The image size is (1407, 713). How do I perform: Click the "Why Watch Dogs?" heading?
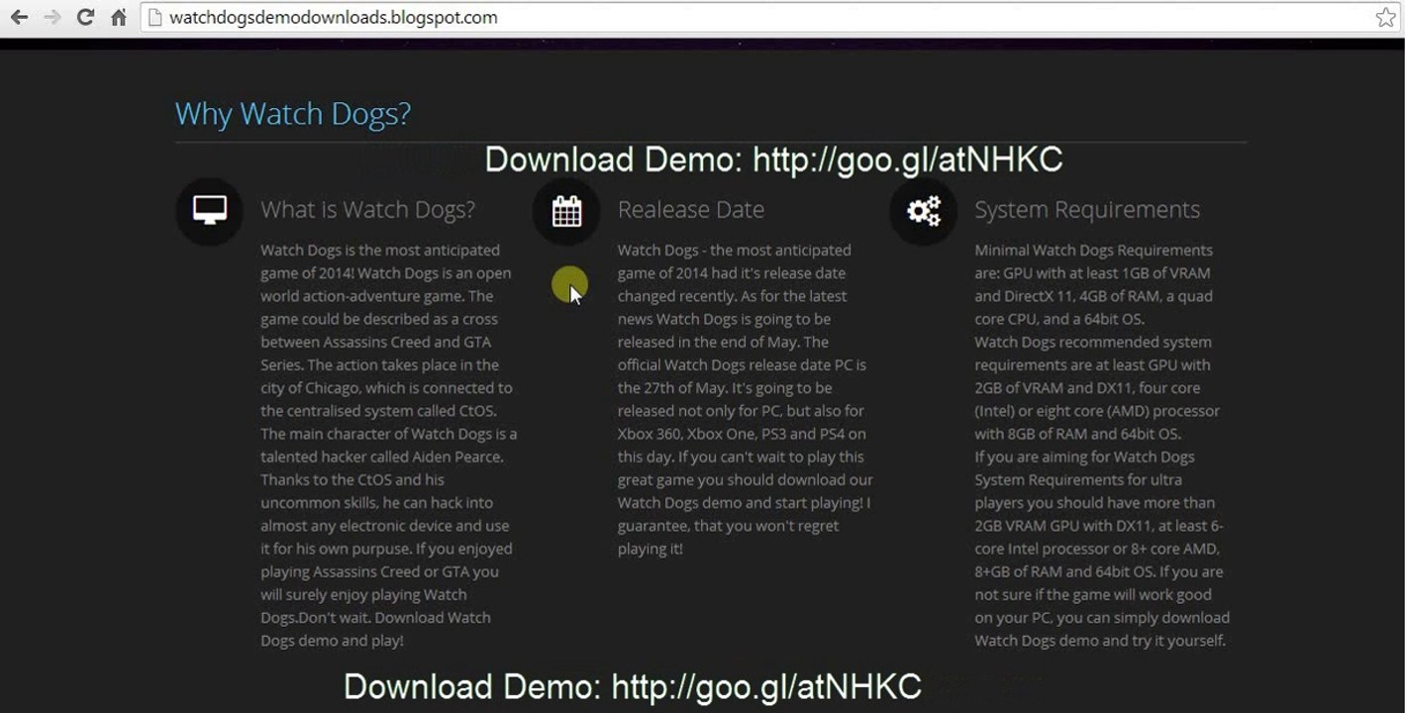[293, 114]
